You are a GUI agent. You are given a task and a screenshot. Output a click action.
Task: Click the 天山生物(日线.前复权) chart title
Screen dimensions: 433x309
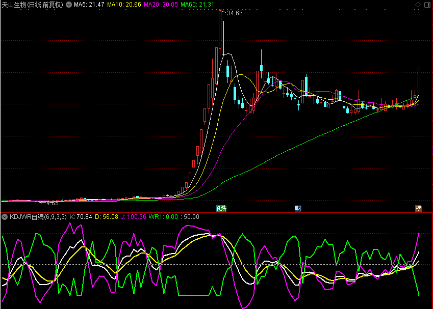(x=32, y=5)
